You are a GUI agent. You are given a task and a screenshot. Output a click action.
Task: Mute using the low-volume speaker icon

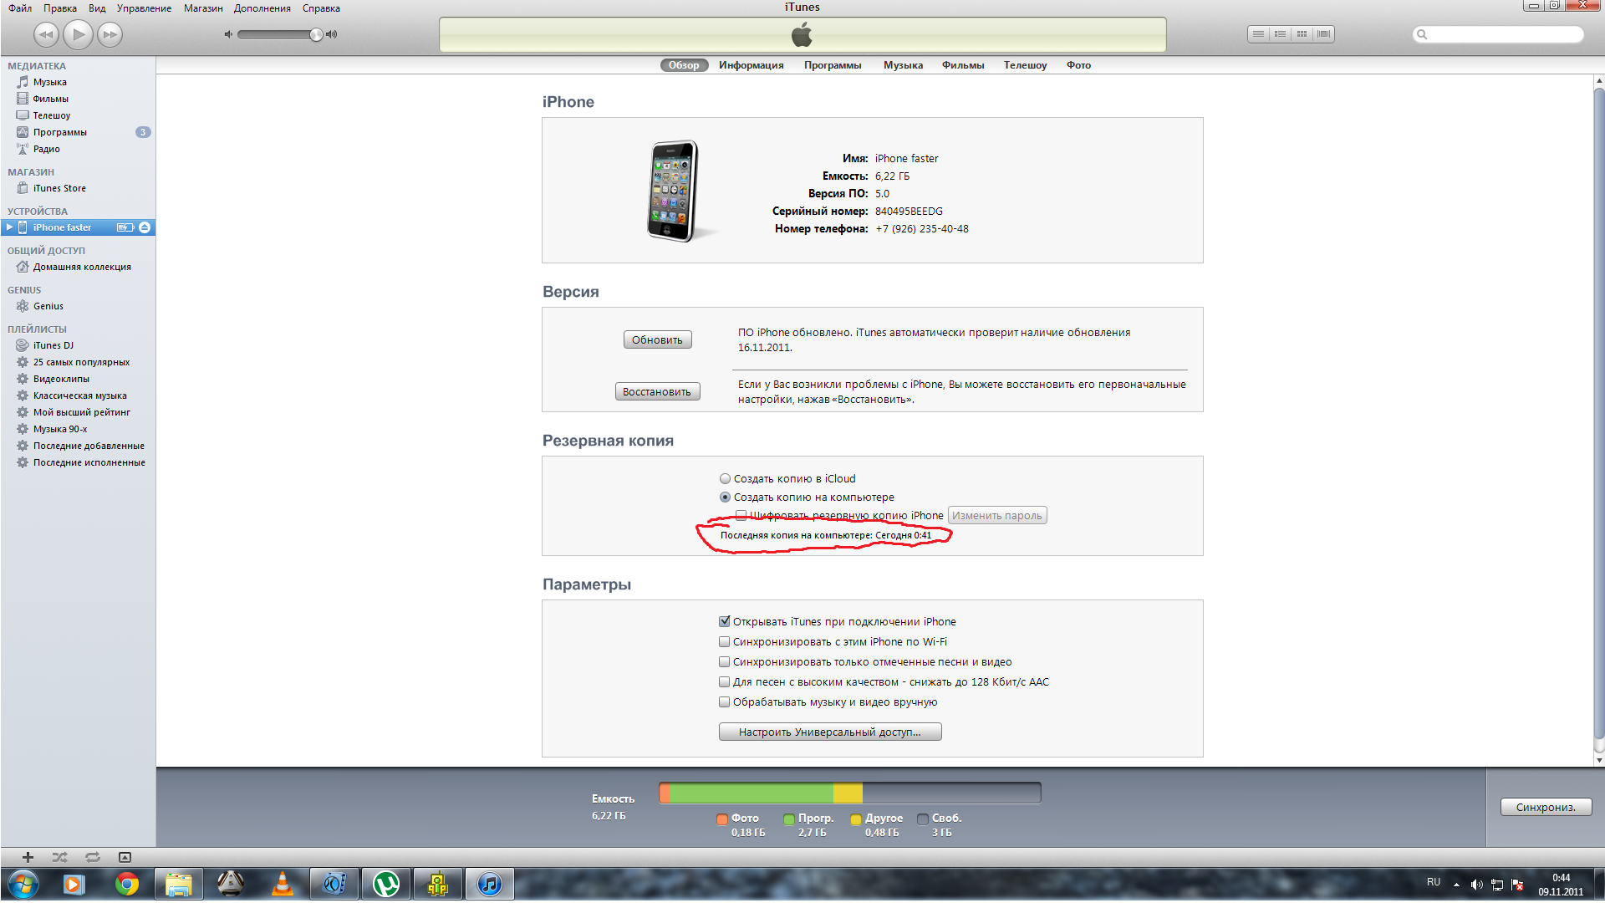point(228,34)
